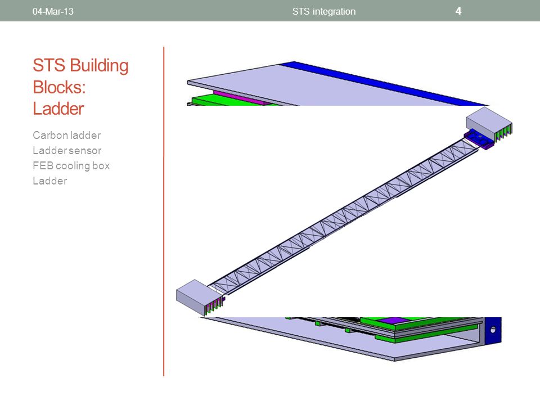Click the carbon ladder truss drawing
This screenshot has height=405, width=540.
coord(344,215)
